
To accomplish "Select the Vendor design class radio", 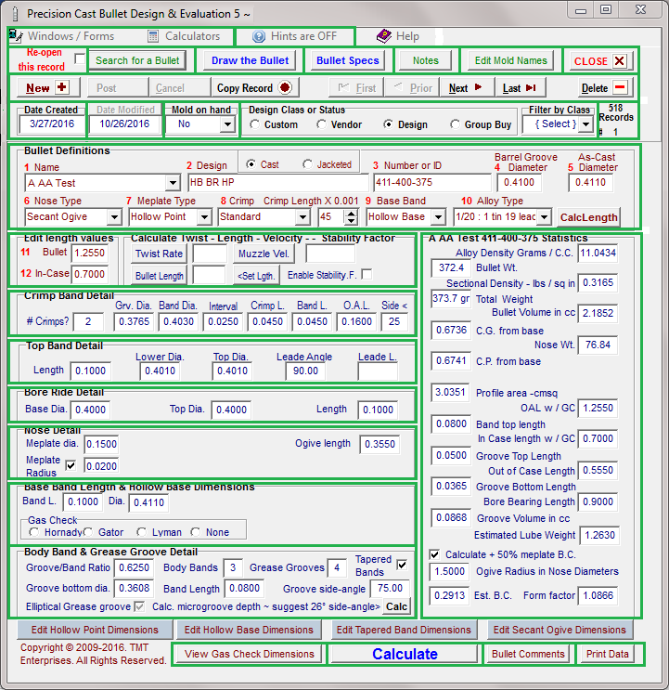I will tap(321, 124).
